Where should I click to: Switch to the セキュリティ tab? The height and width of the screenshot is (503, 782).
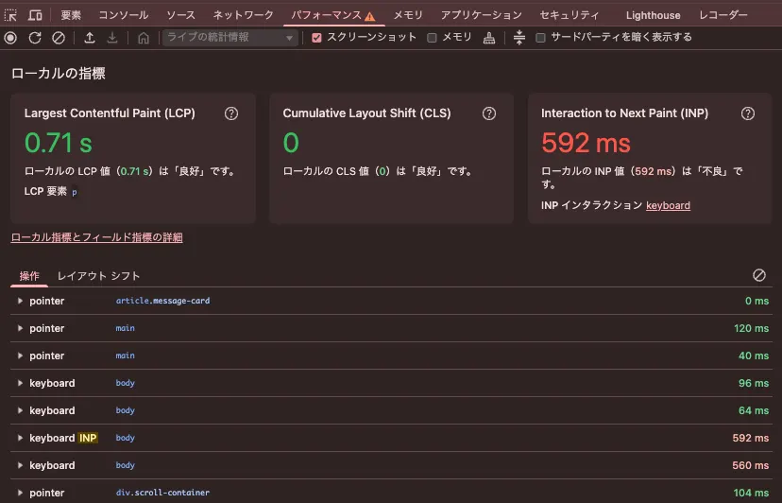pyautogui.click(x=569, y=15)
